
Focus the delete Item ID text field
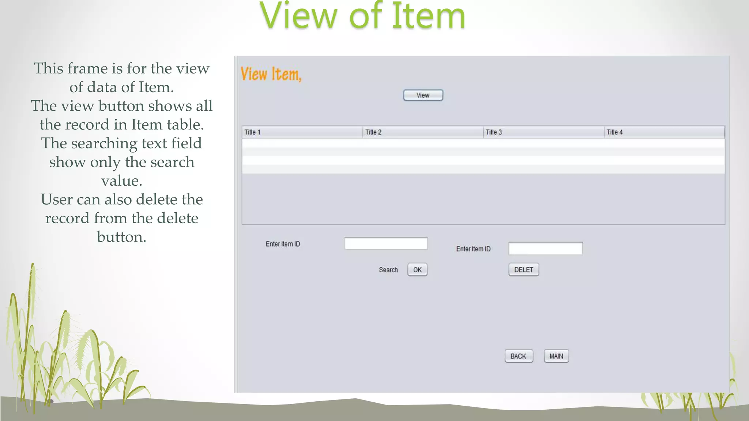pyautogui.click(x=545, y=249)
